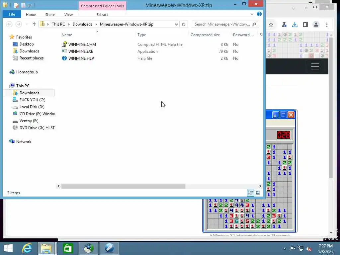The image size is (340, 255).
Task: Select Homegroup in navigation pane
Action: point(27,72)
